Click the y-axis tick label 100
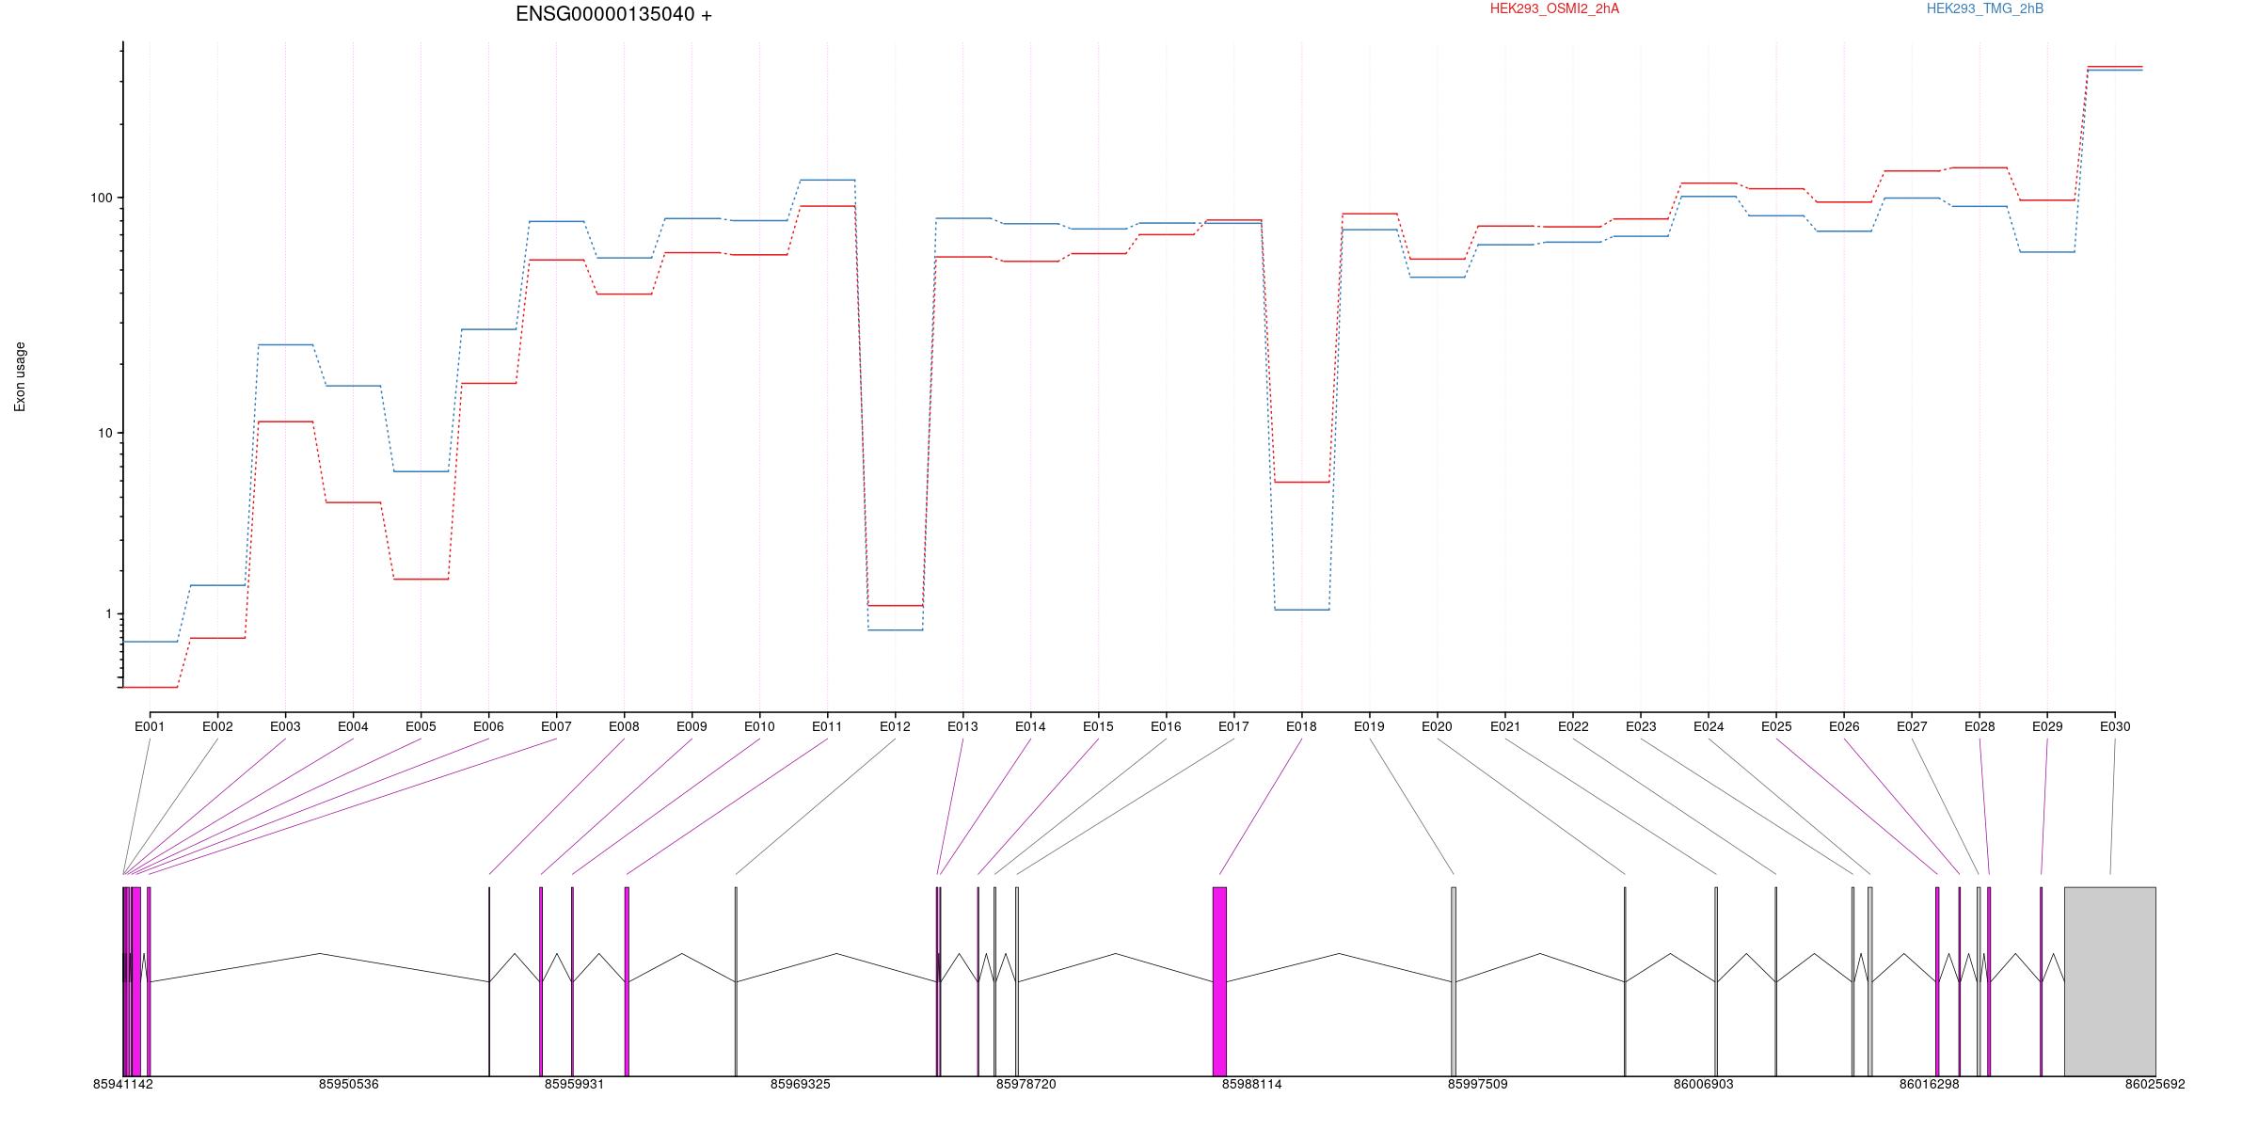2258x1129 pixels. (101, 198)
